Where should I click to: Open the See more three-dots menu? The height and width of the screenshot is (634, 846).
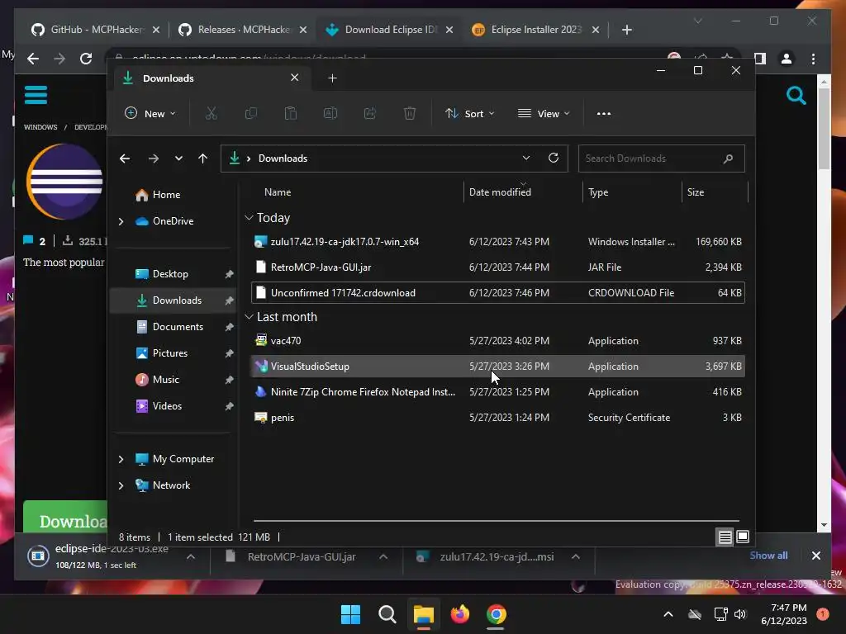[604, 114]
